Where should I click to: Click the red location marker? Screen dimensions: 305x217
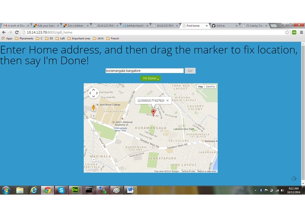153,112
